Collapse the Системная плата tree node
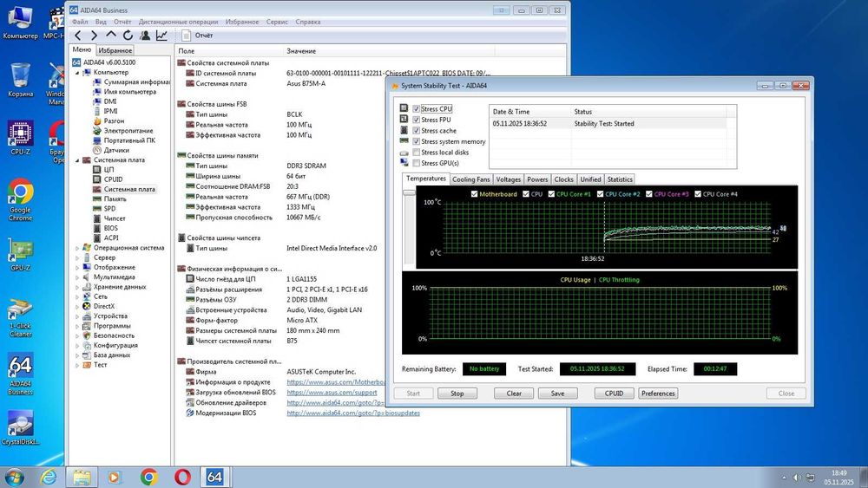 pyautogui.click(x=77, y=160)
